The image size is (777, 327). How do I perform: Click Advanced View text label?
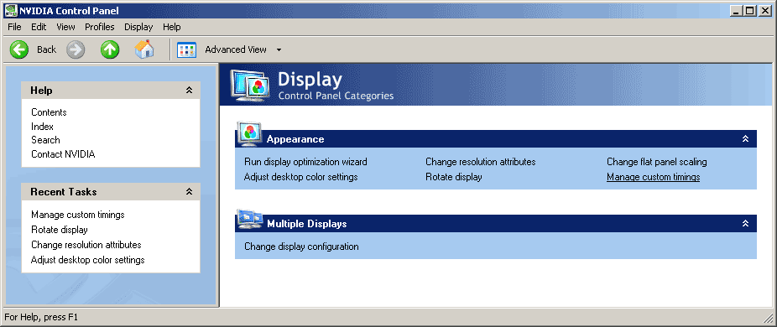click(236, 49)
